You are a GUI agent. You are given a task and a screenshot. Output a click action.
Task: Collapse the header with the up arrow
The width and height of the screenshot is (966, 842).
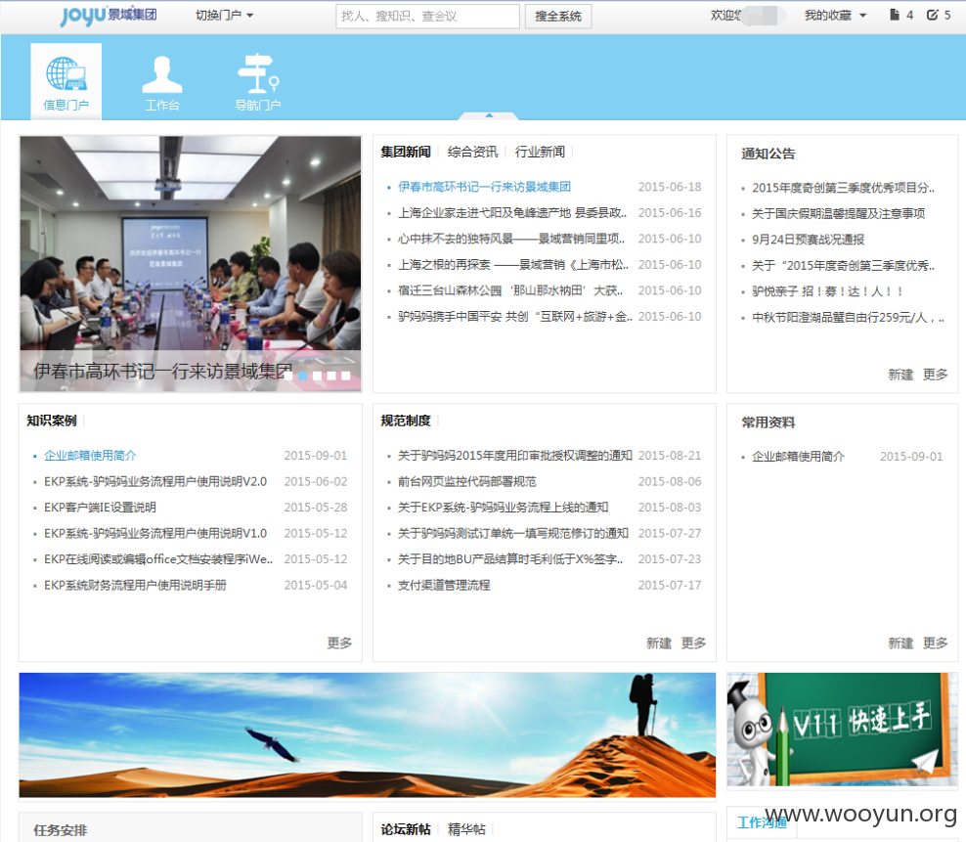pos(489,115)
